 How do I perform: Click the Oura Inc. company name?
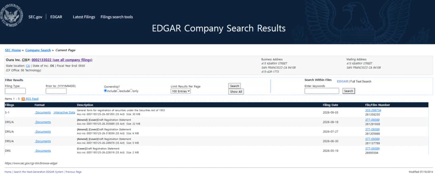[x=13, y=60]
